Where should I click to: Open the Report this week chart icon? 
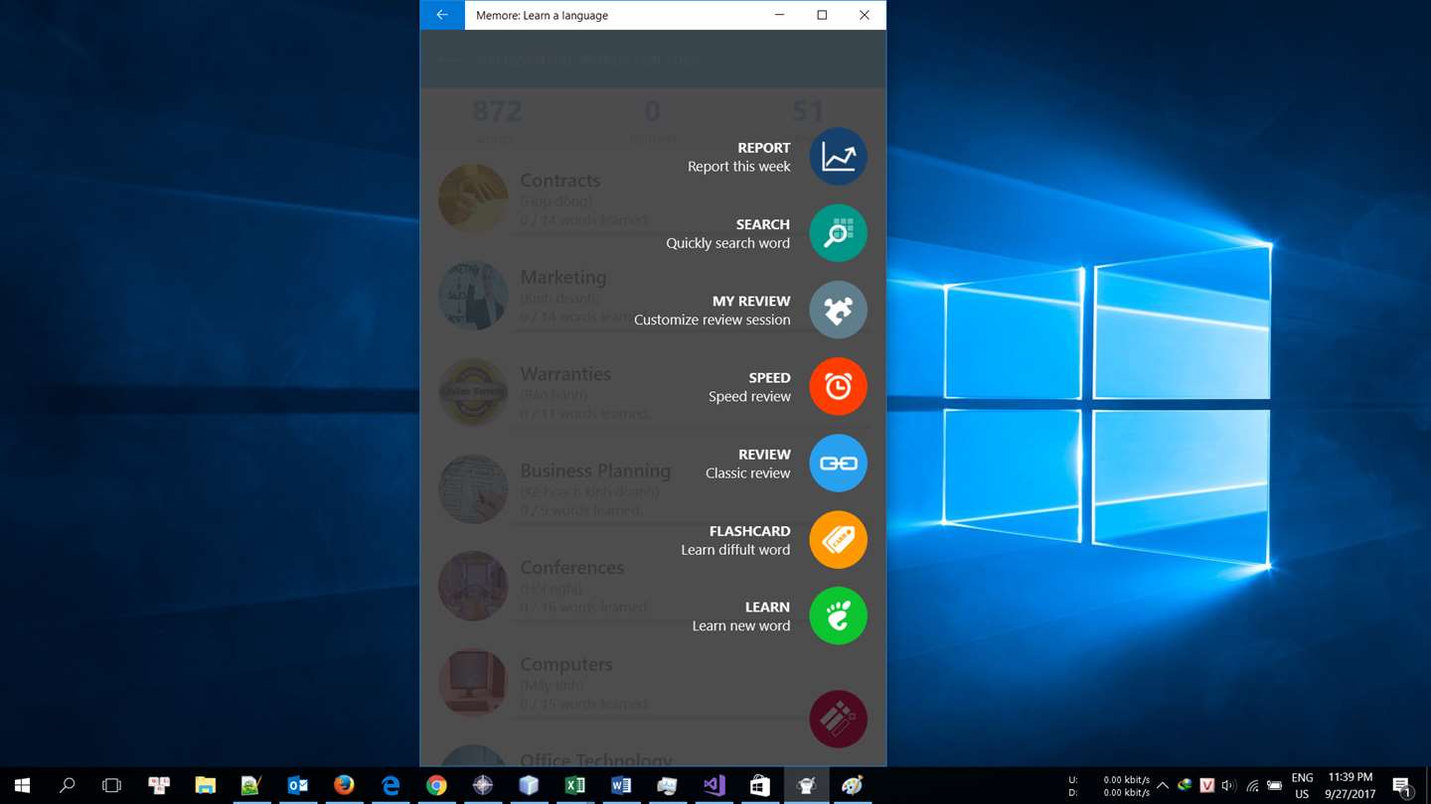(x=838, y=157)
